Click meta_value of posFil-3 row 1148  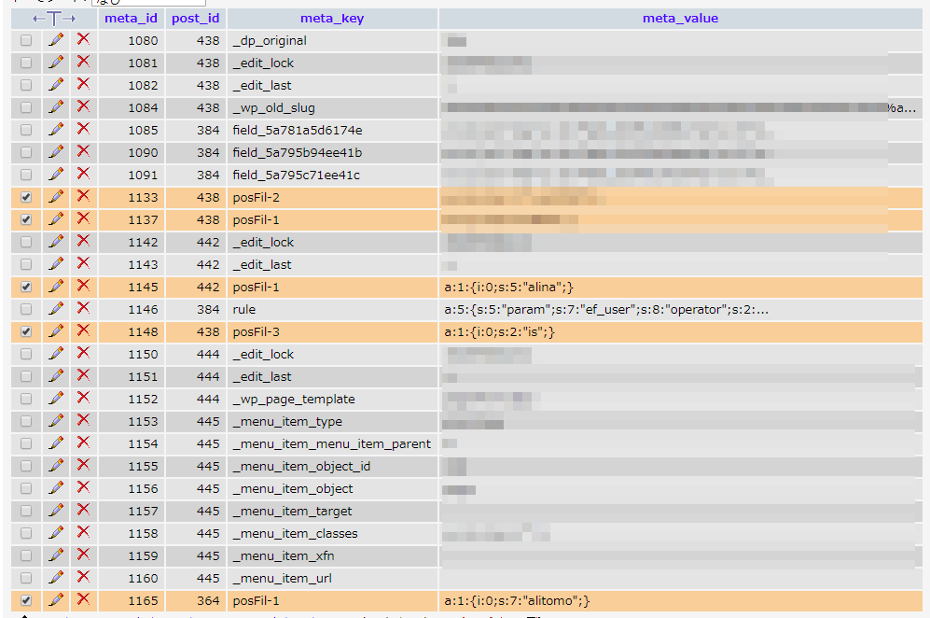pyautogui.click(x=499, y=331)
